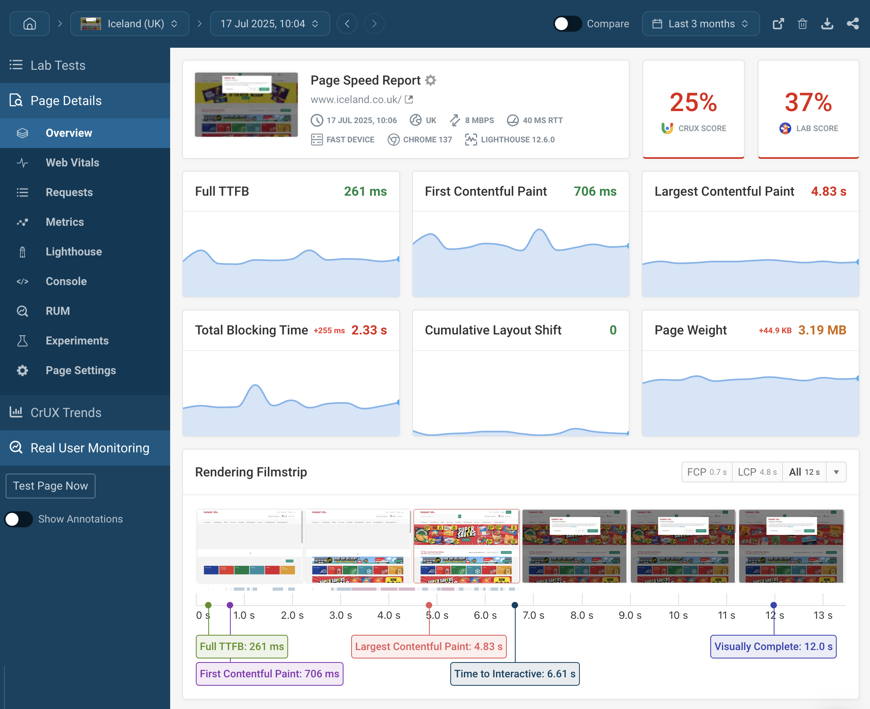This screenshot has height=709, width=870.
Task: Open Page Speed Report settings gear
Action: (431, 80)
